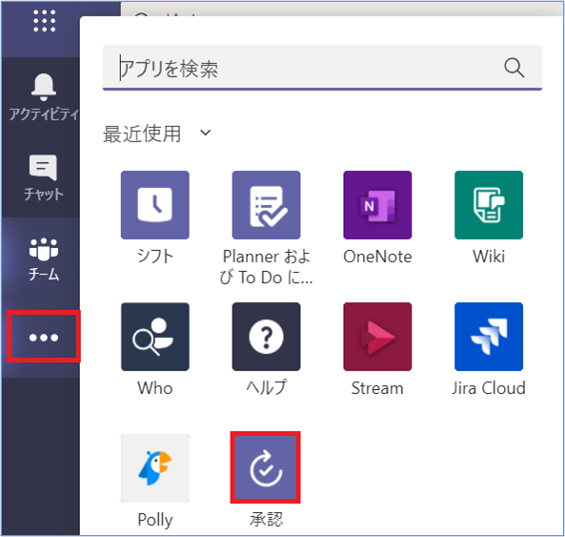Open the シフト app

pos(155,205)
